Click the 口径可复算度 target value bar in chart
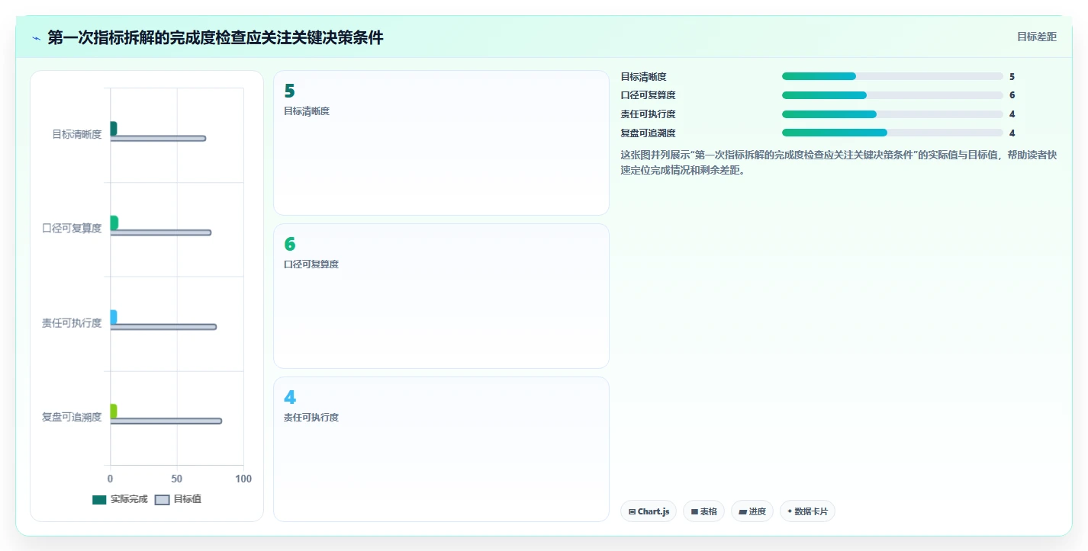The width and height of the screenshot is (1088, 551). pyautogui.click(x=161, y=232)
